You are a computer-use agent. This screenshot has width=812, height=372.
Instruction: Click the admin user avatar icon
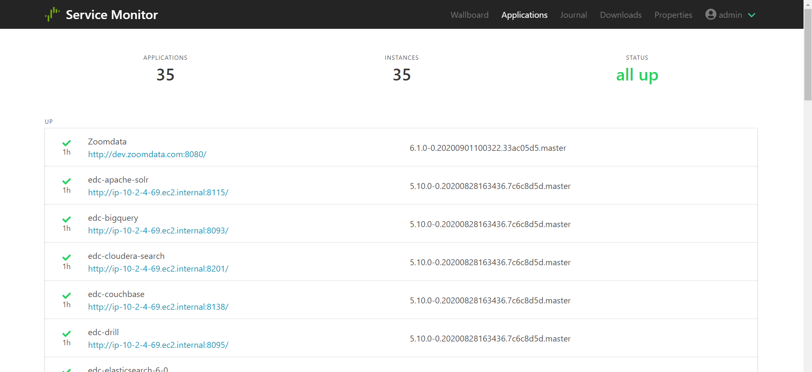click(x=711, y=14)
